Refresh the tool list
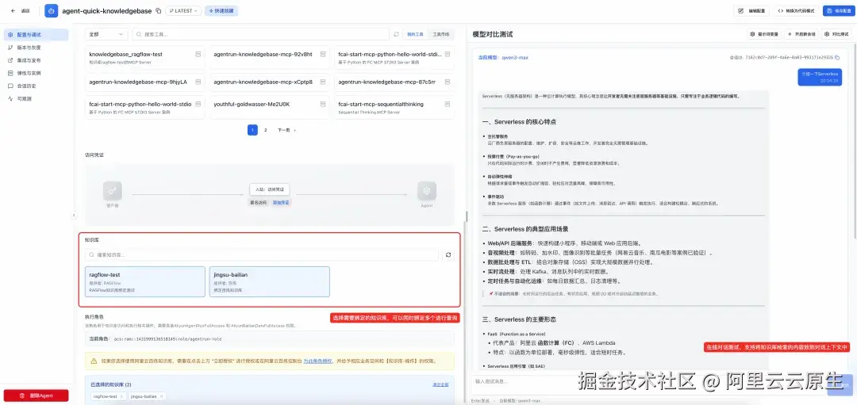Viewport: 857px width, 405px height. 396,34
